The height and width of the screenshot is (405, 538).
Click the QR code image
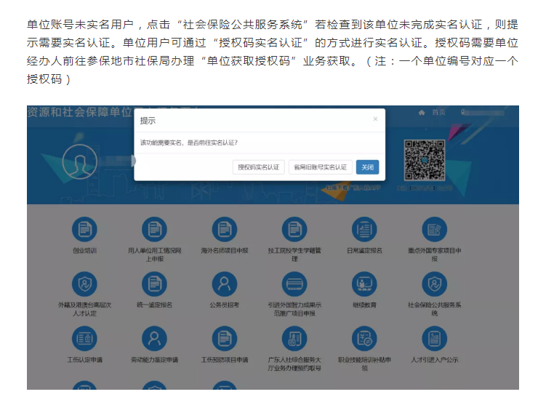[425, 159]
